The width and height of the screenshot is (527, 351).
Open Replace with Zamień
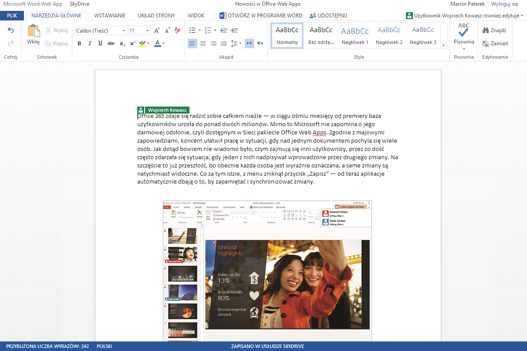[x=495, y=43]
